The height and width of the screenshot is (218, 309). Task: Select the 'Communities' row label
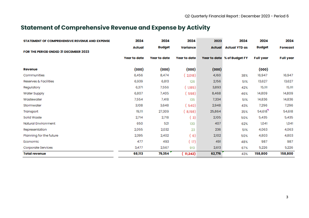coord(34,75)
